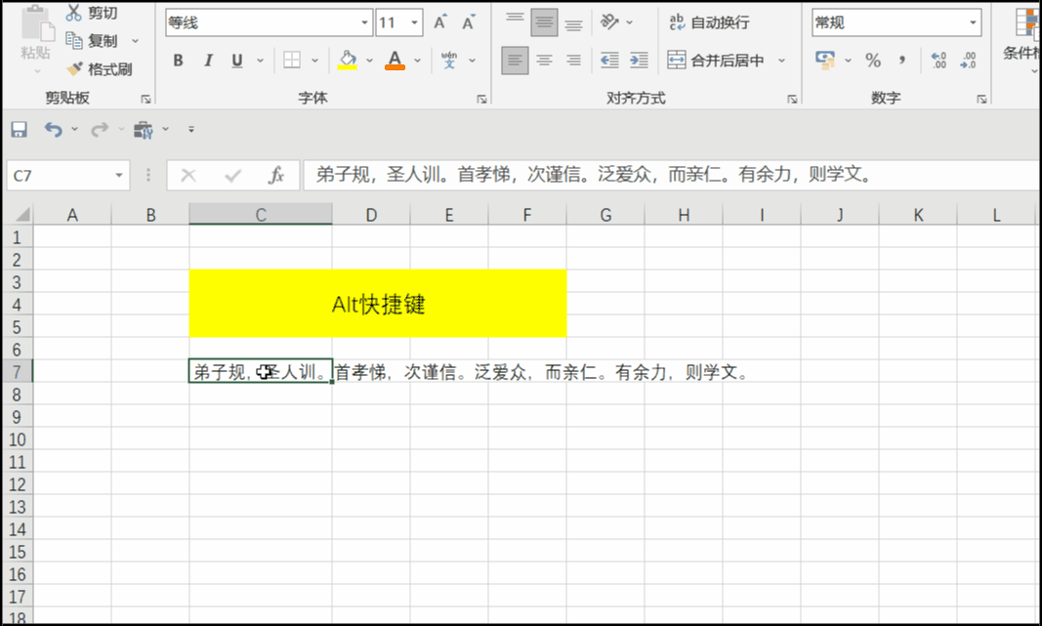Open the font name dropdown showing 等线
Screen dimensions: 1042x626
[x=365, y=21]
